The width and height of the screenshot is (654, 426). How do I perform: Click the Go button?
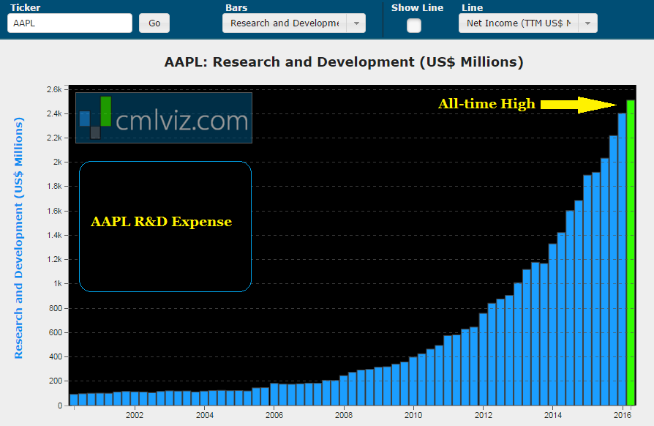click(154, 23)
